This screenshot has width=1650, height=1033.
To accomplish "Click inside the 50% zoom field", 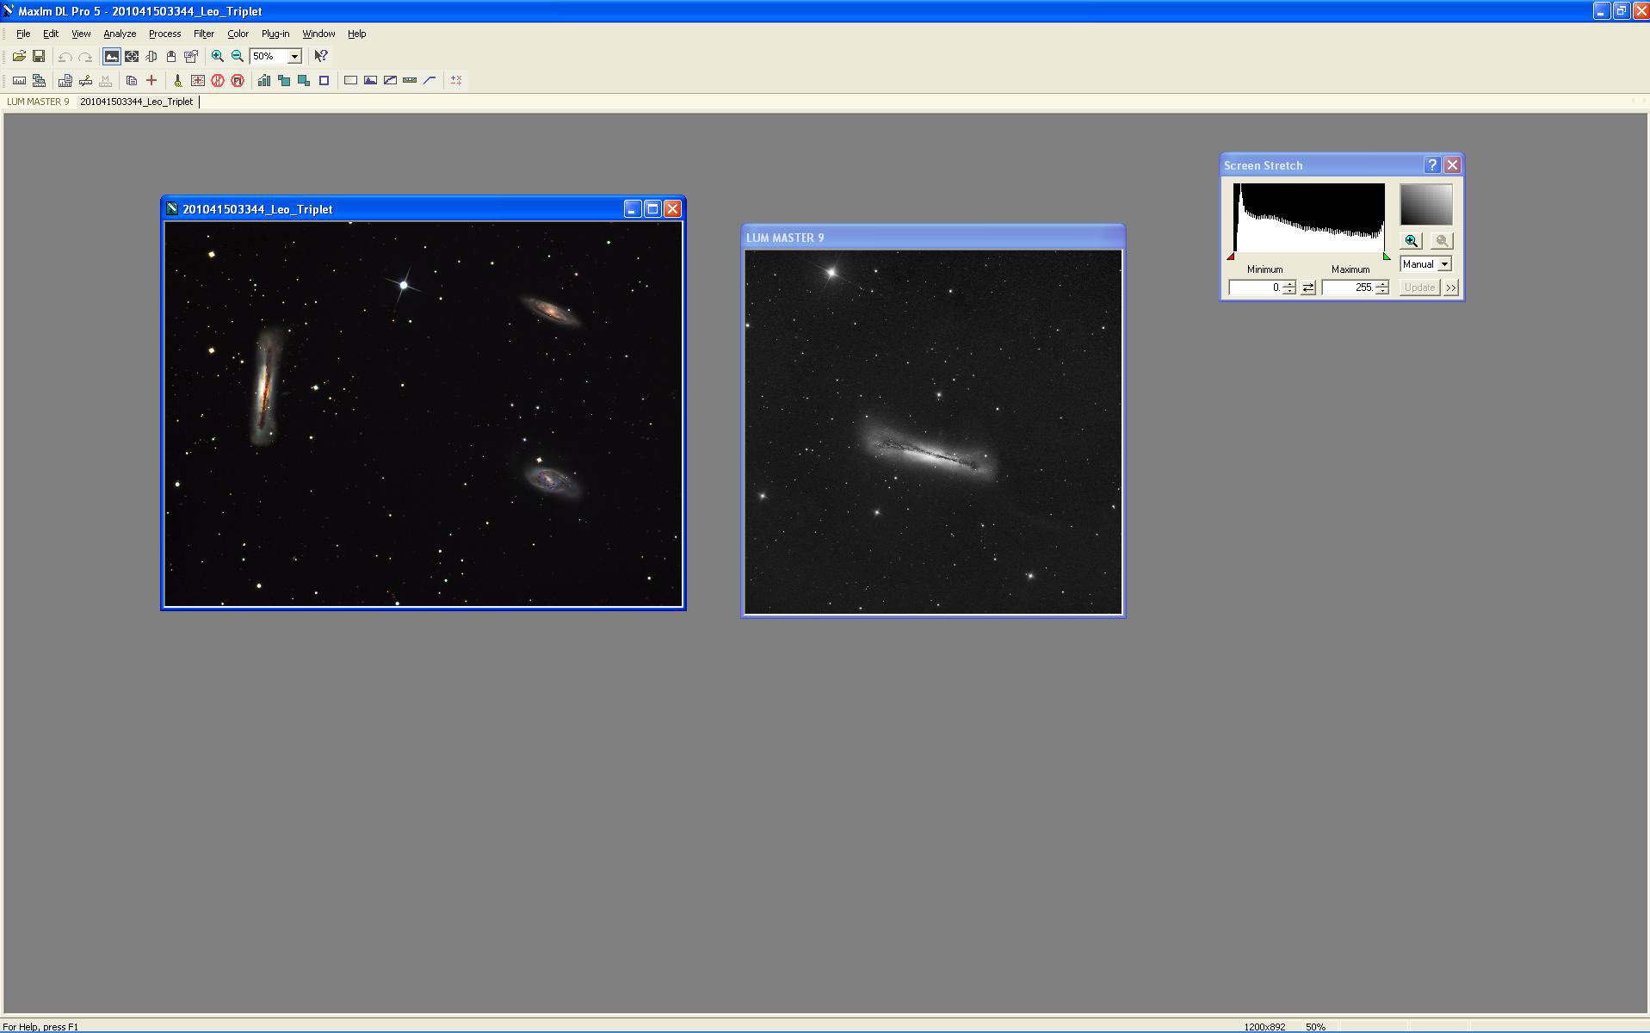I will pos(269,56).
